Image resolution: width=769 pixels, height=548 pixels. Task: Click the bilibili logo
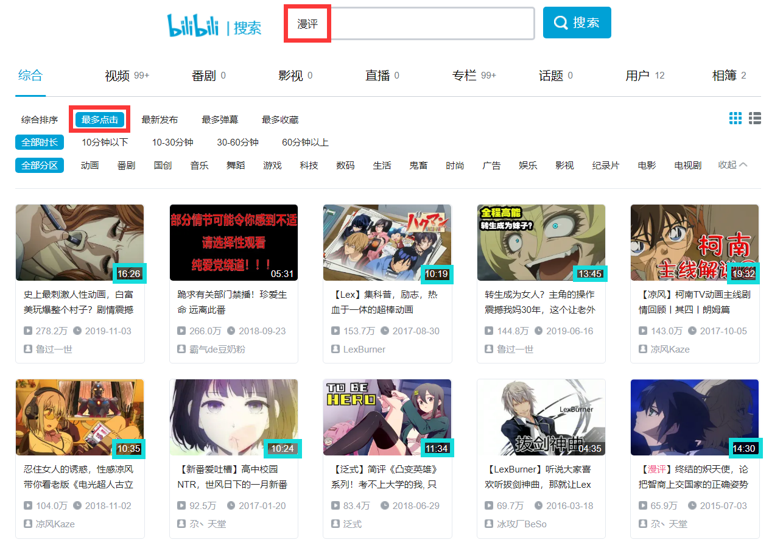192,25
